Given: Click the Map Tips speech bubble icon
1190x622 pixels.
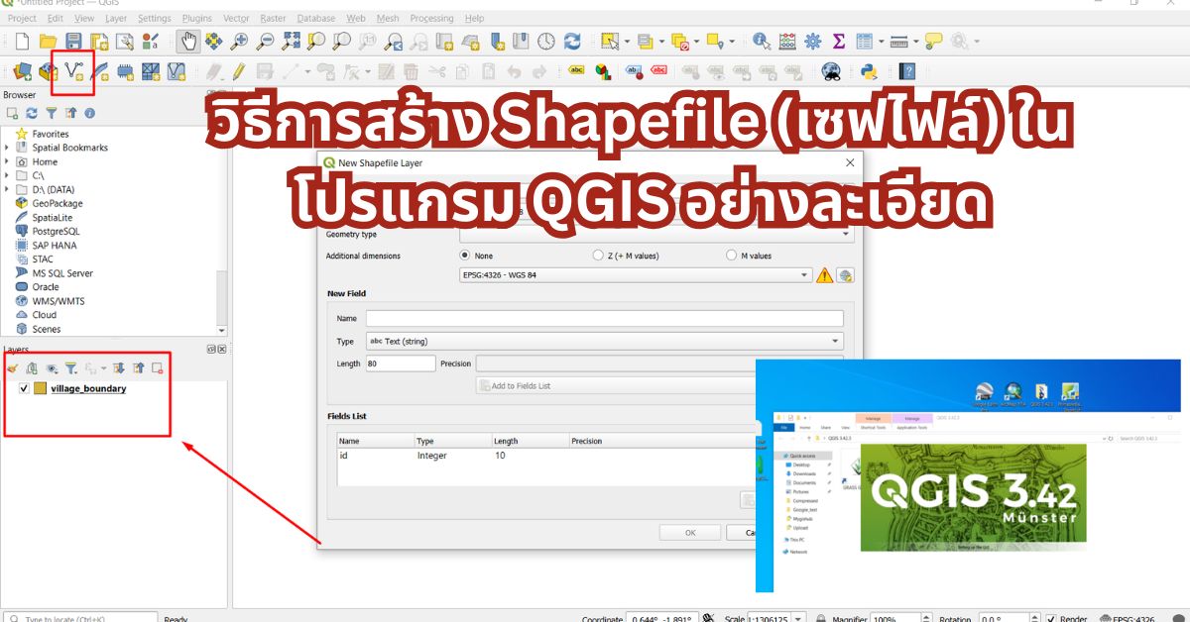Looking at the screenshot, I should pyautogui.click(x=933, y=42).
